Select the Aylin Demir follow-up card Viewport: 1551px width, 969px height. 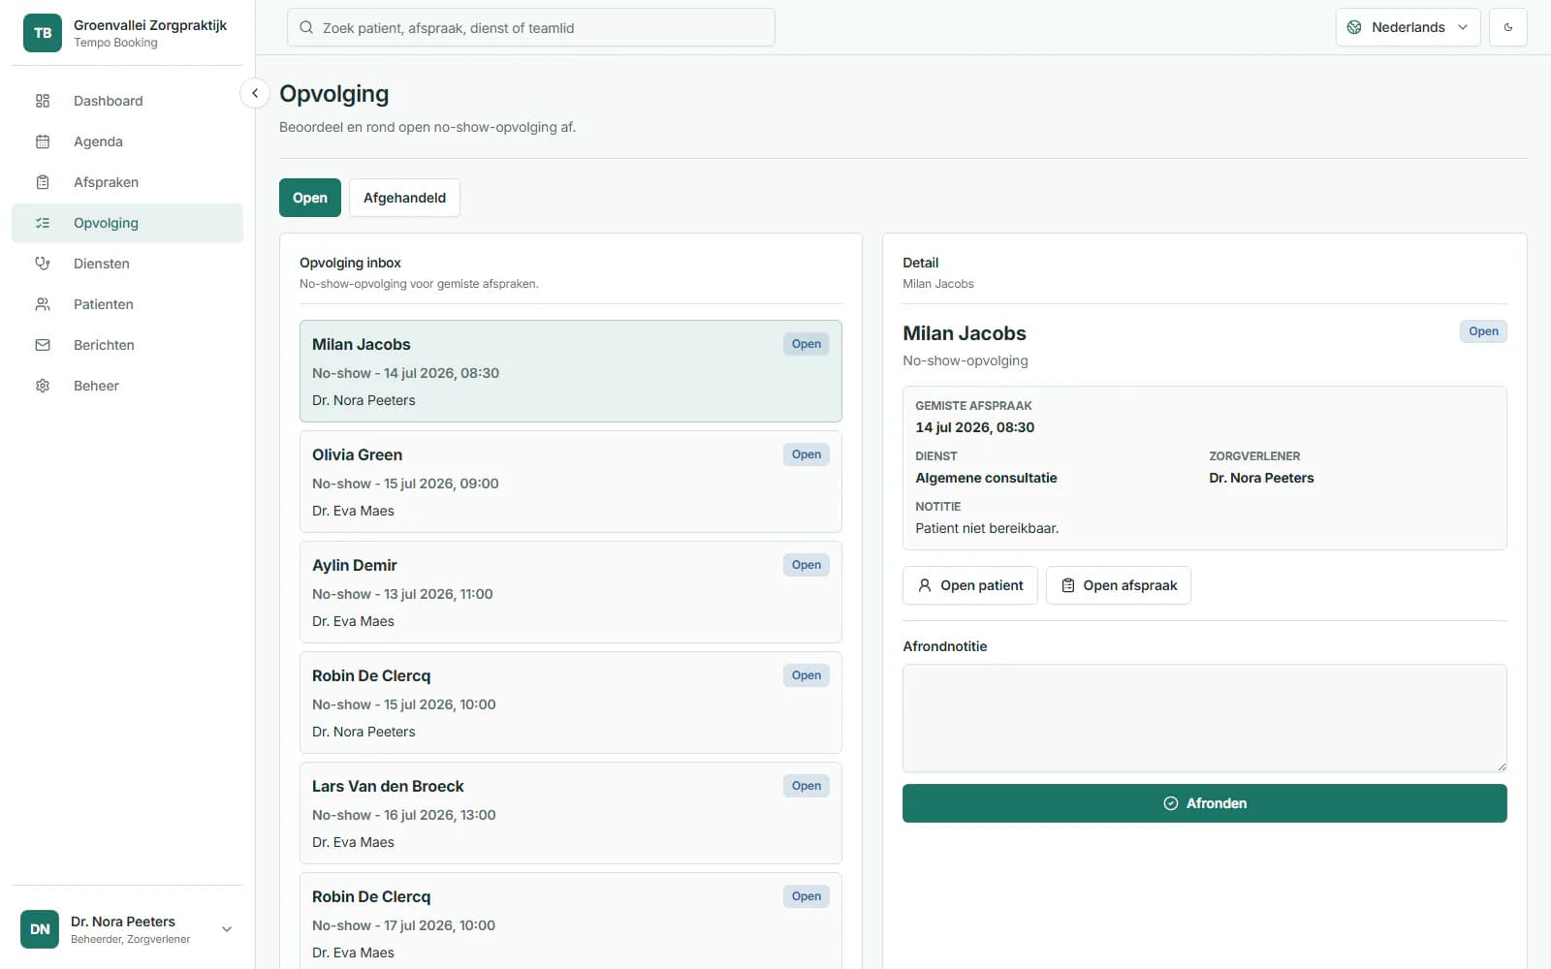tap(571, 592)
